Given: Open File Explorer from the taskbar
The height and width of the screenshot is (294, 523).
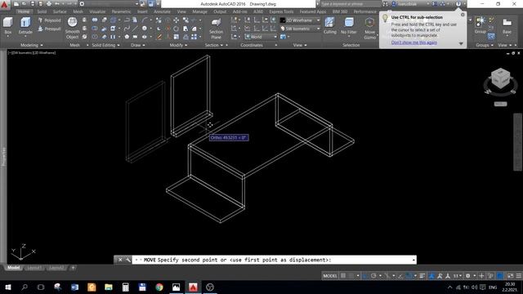Looking at the screenshot, I should (109, 287).
